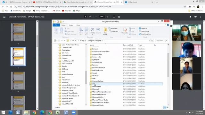This screenshot has width=205, height=115.
Task: Zoom out the PDF with minus icon
Action: click(96, 17)
